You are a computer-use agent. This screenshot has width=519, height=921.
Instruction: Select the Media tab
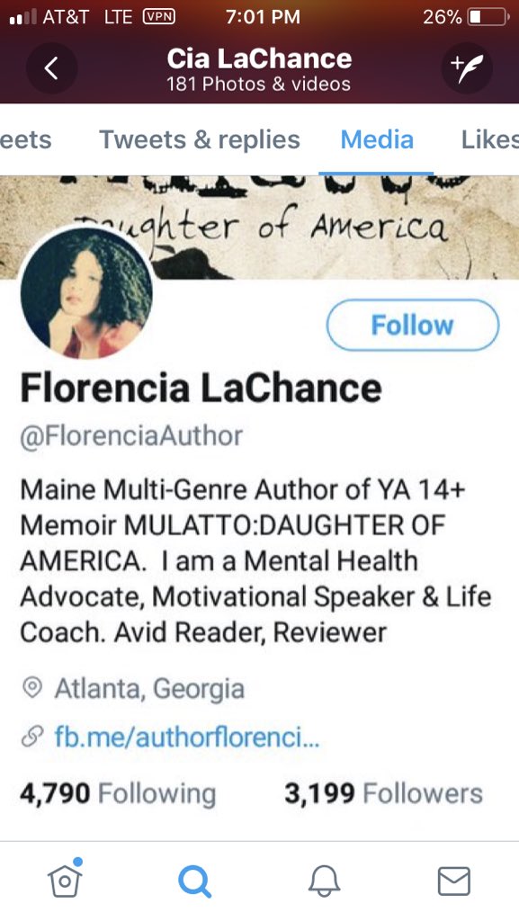pos(377,139)
